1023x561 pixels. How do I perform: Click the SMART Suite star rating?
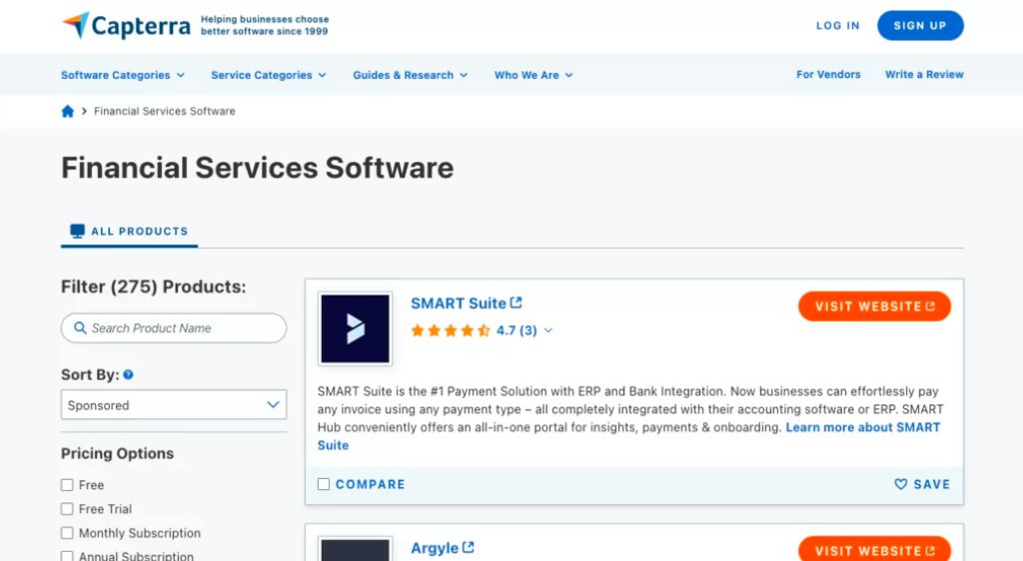point(451,330)
